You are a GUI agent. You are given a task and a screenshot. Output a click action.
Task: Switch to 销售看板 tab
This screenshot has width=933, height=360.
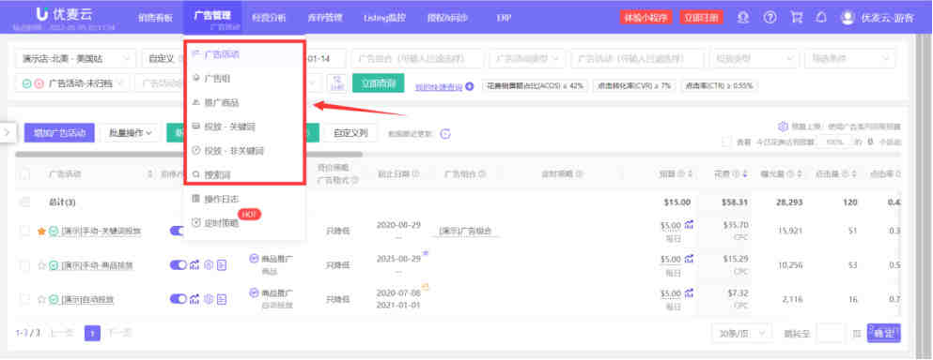(x=155, y=18)
